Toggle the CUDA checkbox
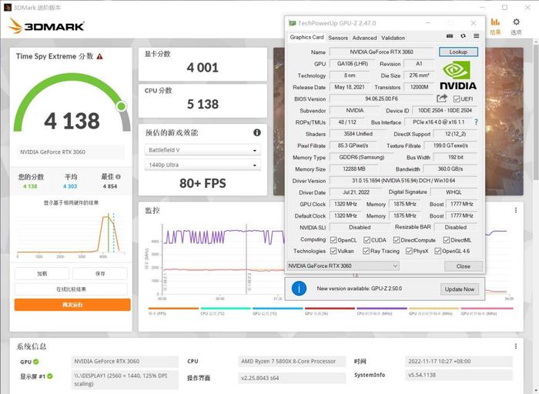Screen dimensions: 539x394 [367, 240]
